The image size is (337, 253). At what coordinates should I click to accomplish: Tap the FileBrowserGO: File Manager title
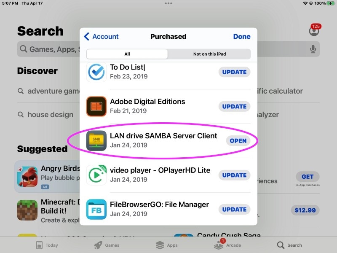159,205
